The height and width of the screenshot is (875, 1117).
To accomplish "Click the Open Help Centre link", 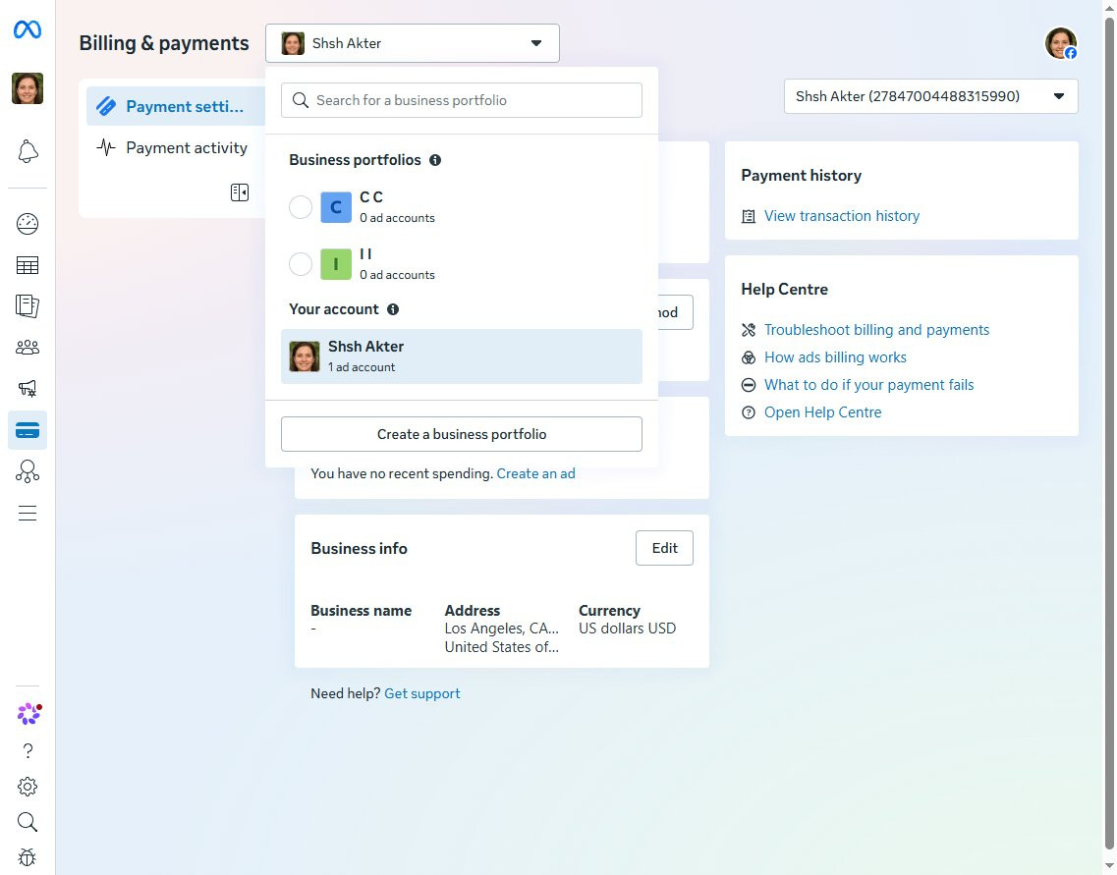I will pos(823,412).
